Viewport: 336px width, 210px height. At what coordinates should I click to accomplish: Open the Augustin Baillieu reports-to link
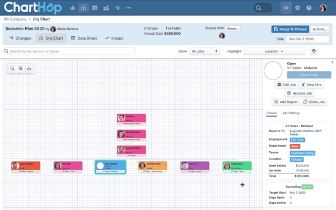305,132
